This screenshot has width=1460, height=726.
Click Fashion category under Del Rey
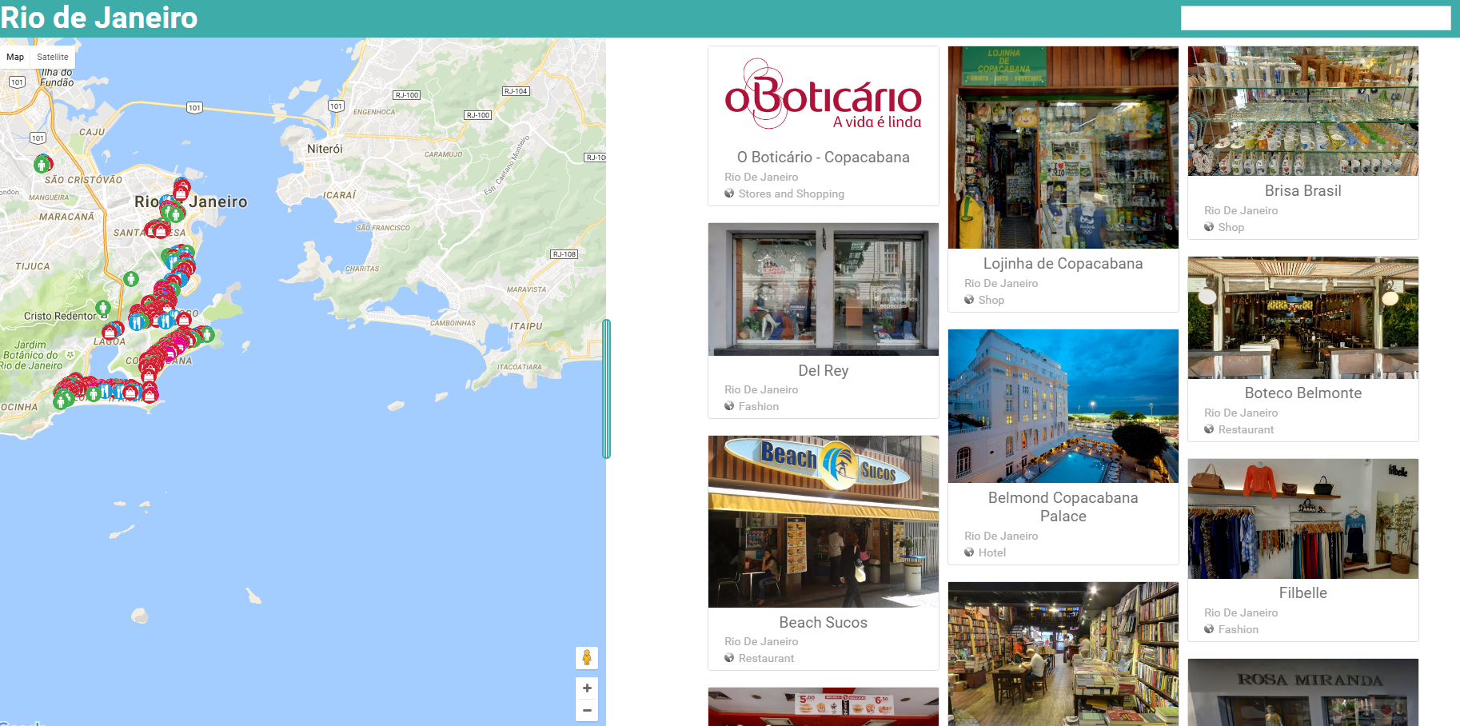point(759,406)
